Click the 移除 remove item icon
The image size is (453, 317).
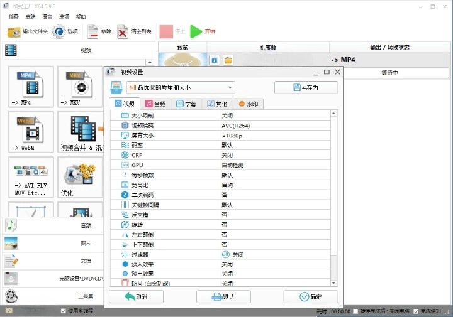click(93, 31)
